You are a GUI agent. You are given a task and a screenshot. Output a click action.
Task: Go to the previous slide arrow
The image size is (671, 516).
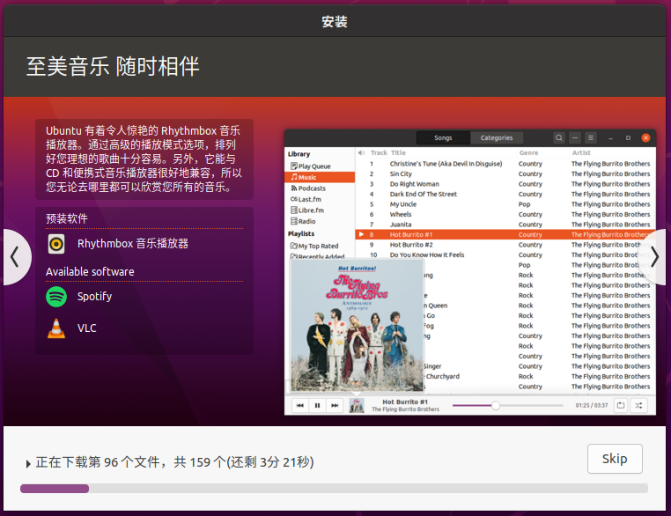coord(15,257)
